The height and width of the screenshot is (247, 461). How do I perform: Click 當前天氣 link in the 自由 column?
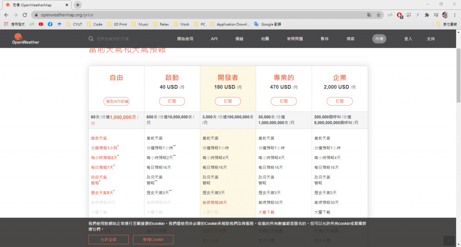[99, 138]
